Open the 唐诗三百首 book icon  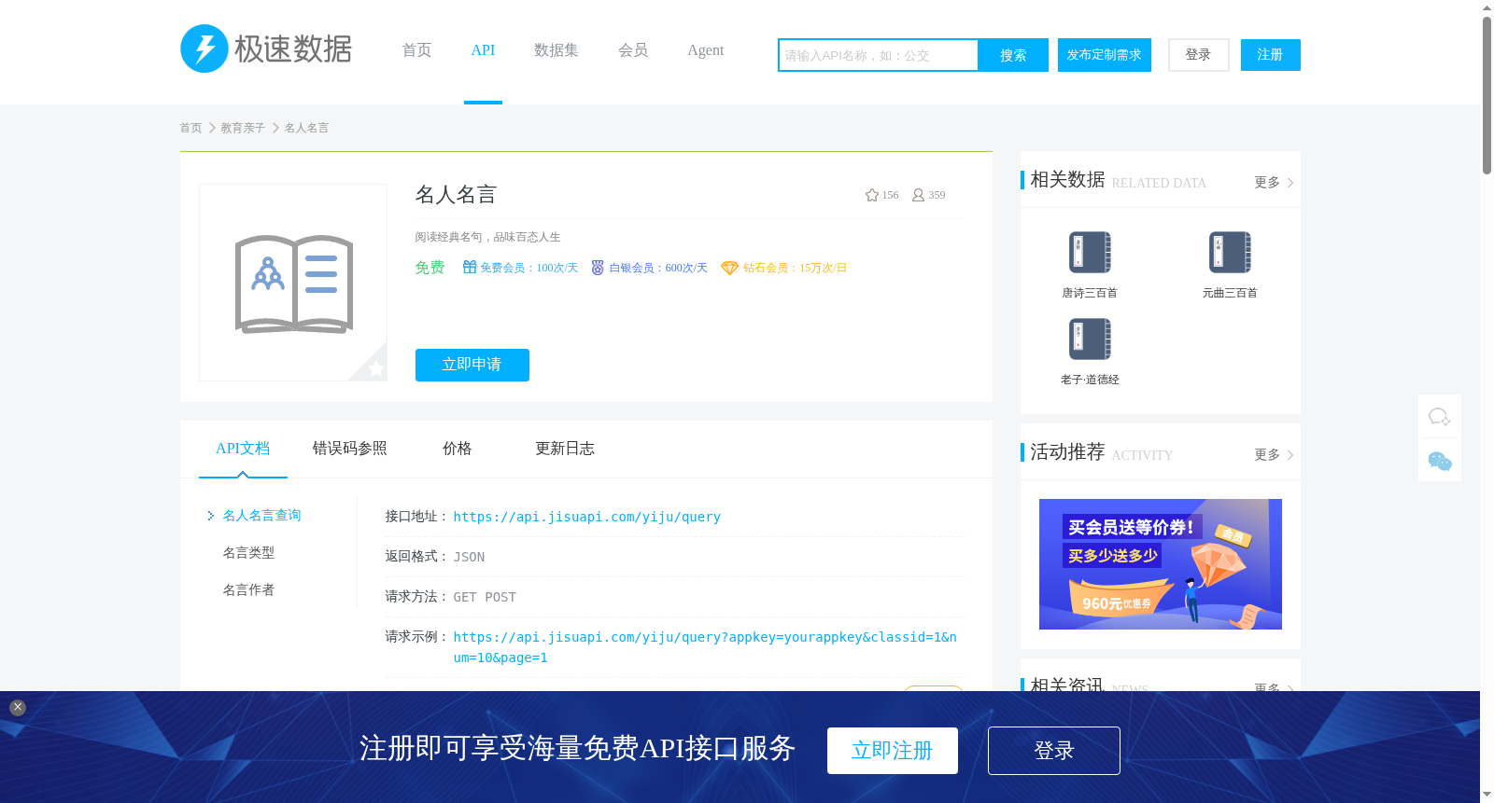click(x=1090, y=252)
